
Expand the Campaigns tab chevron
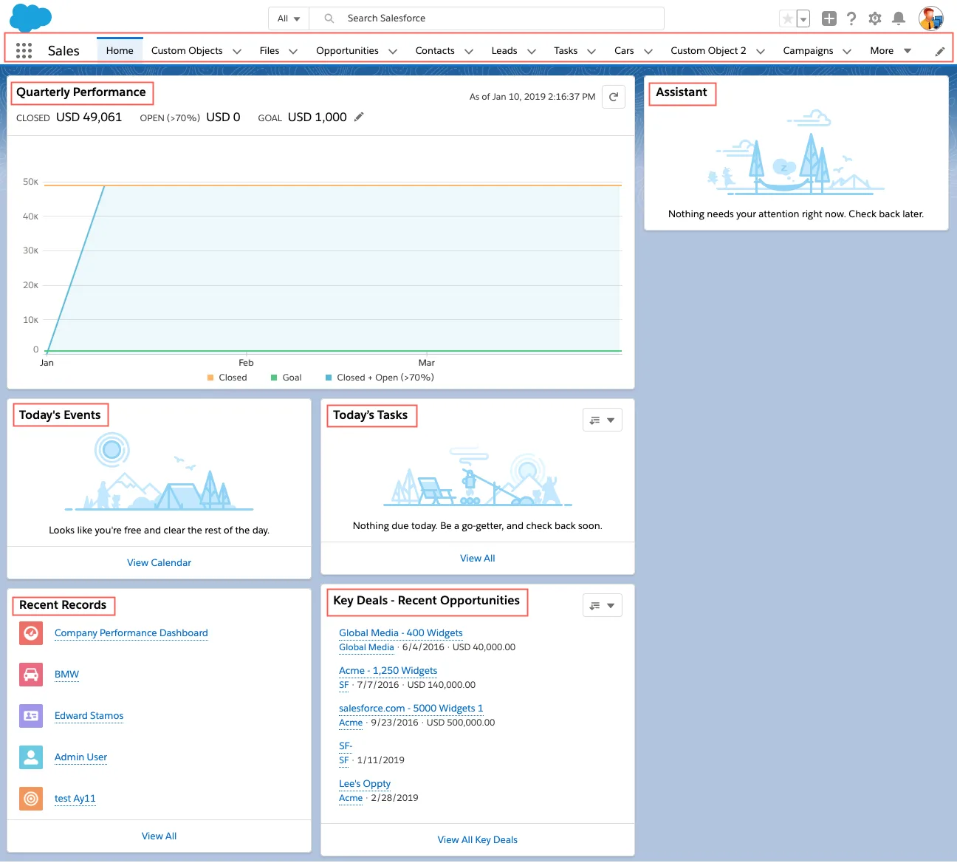click(x=847, y=51)
